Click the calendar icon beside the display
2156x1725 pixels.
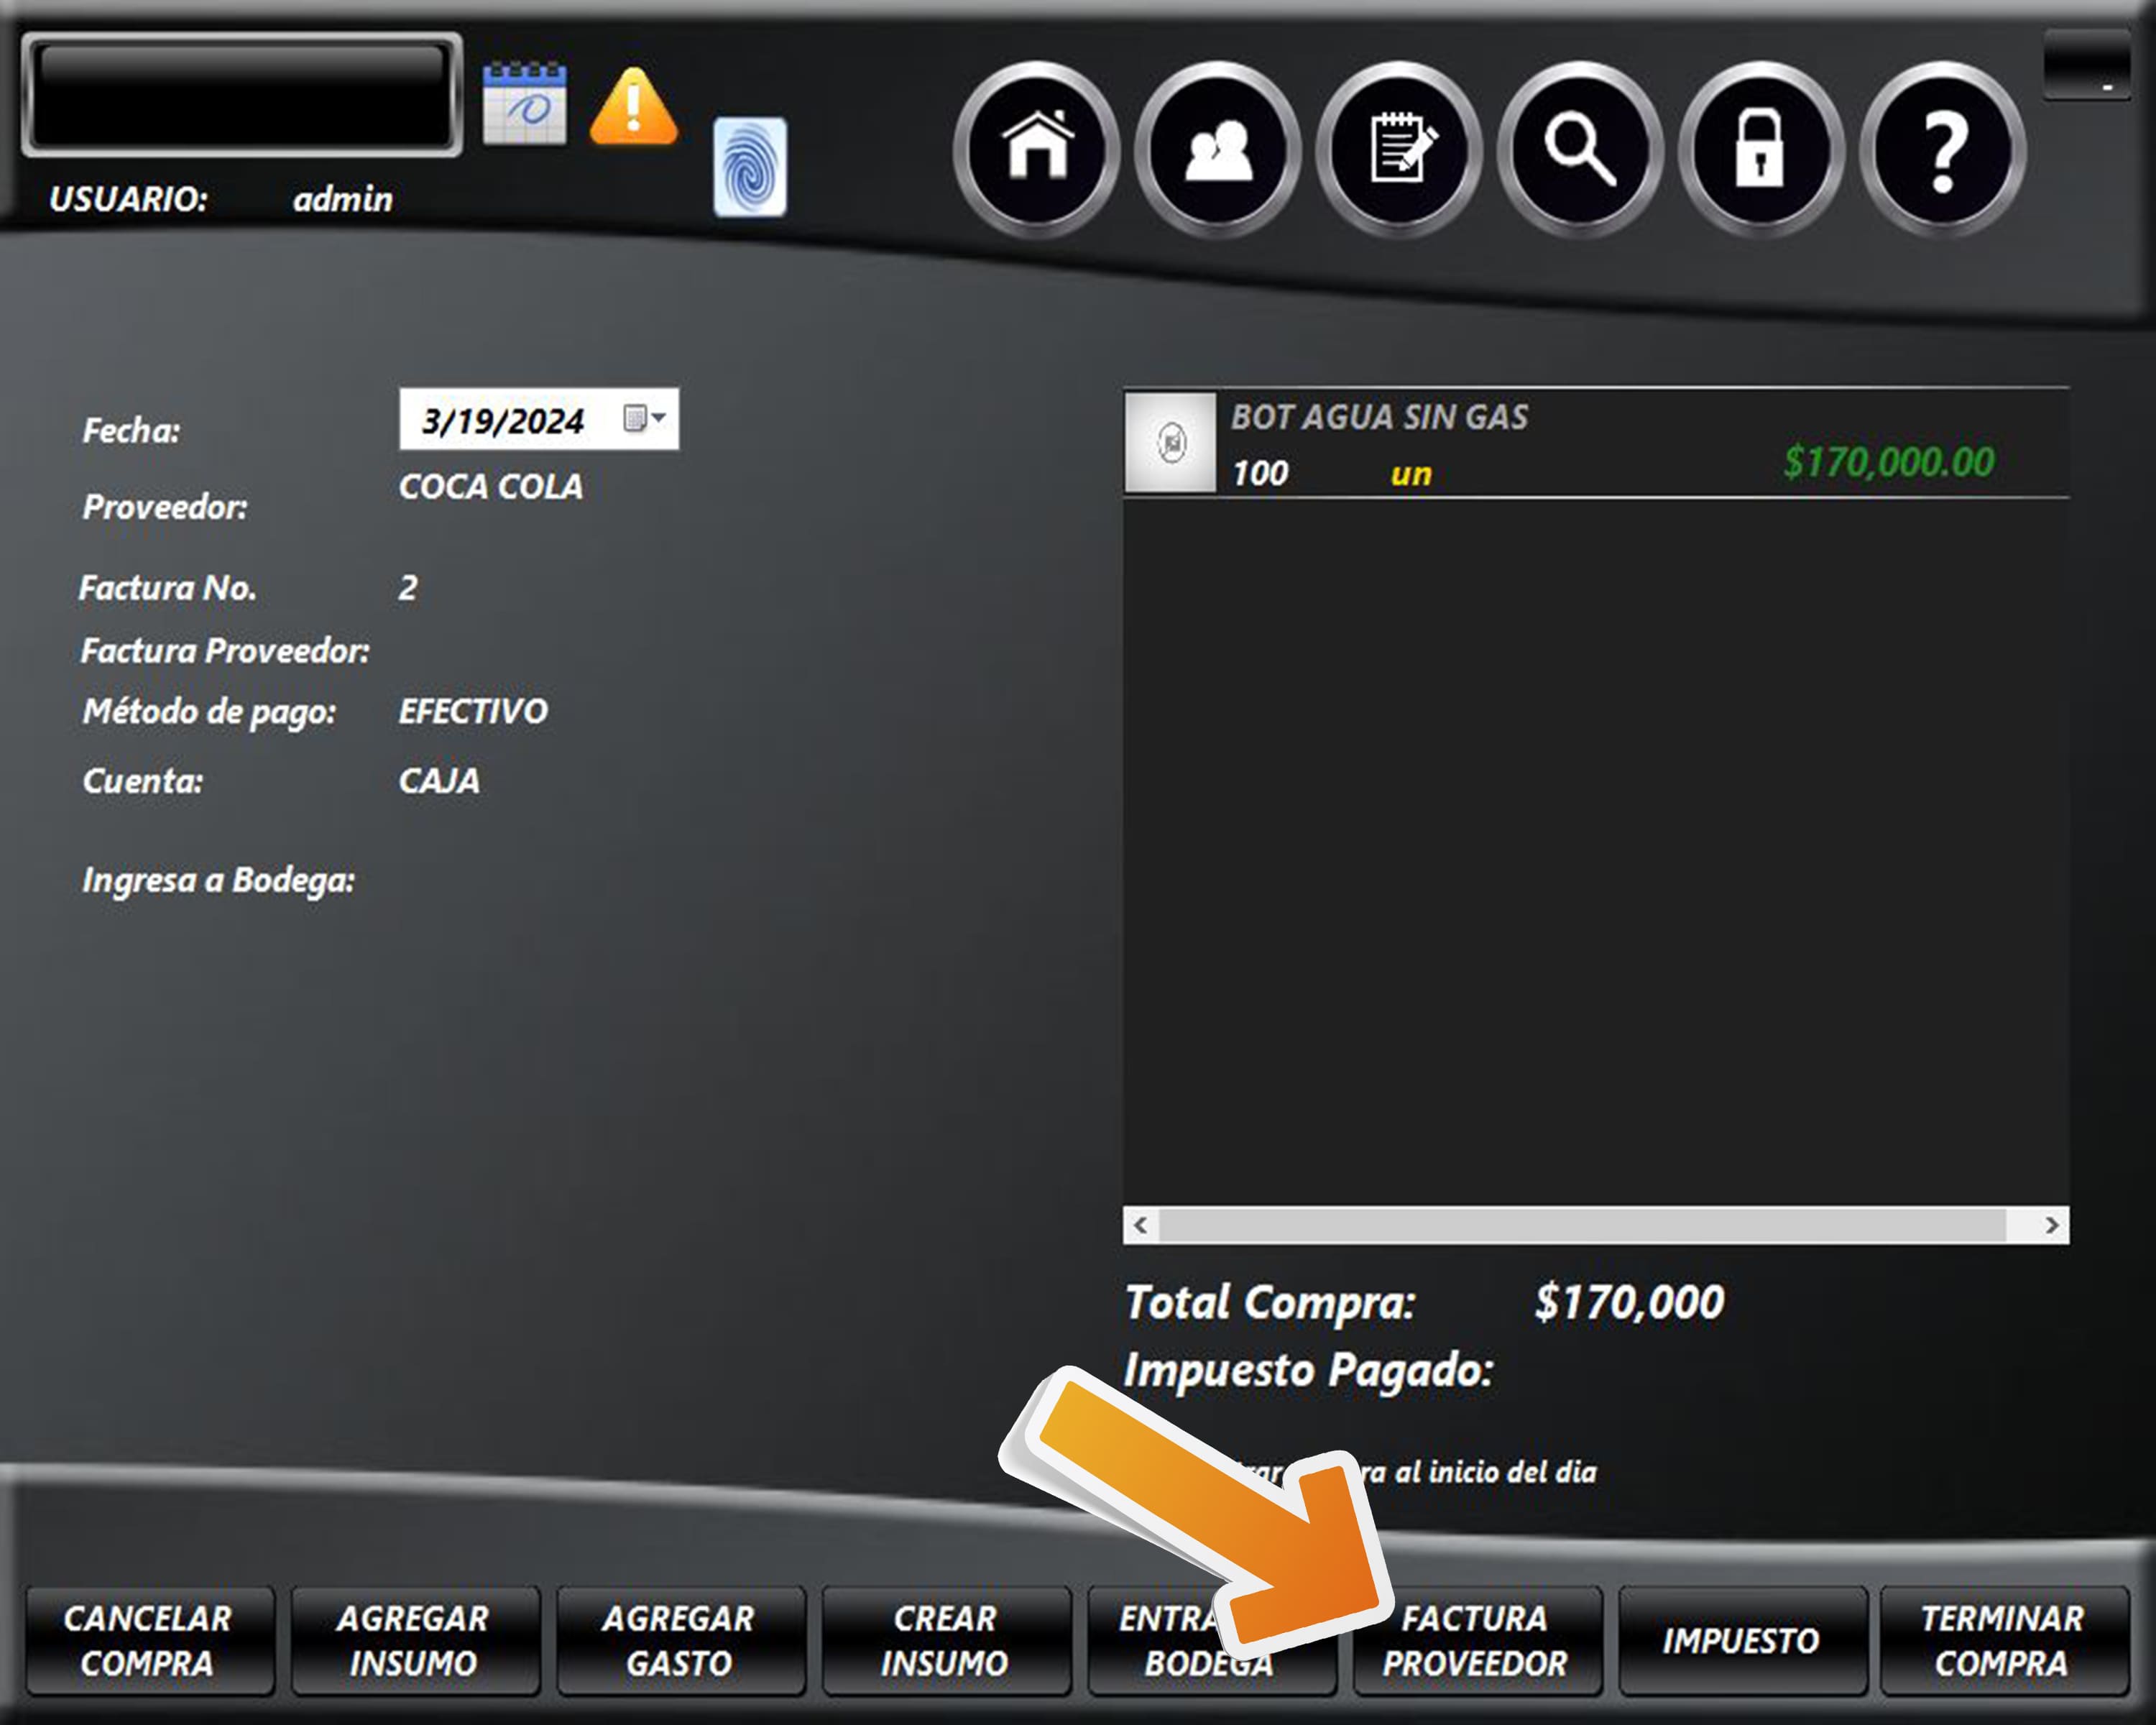524,105
